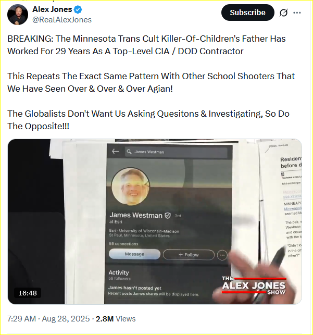Open Alex Jones profile avatar
Image resolution: width=313 pixels, height=335 pixels.
coord(18,15)
